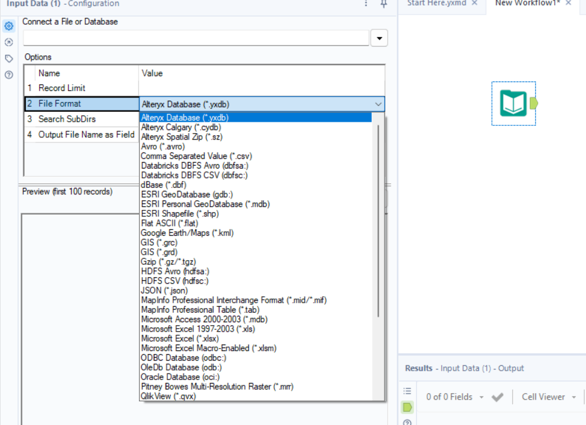Select the File Format option row

82,104
